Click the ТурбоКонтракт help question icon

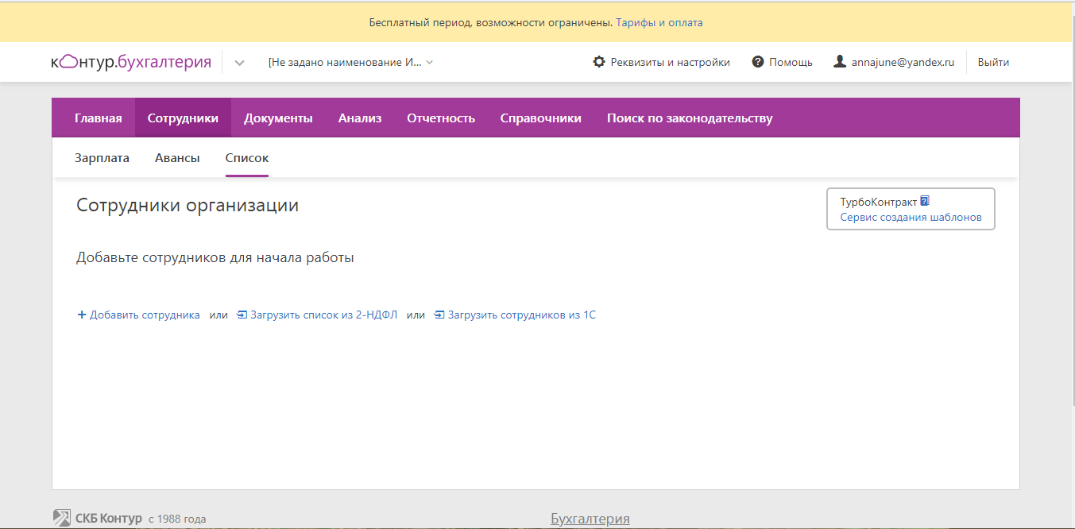(925, 201)
